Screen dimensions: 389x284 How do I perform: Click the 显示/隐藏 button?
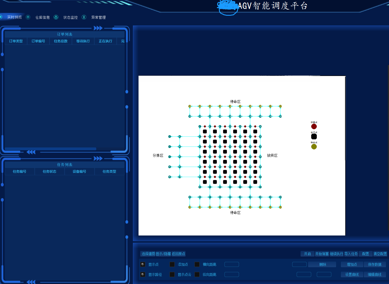point(163,254)
